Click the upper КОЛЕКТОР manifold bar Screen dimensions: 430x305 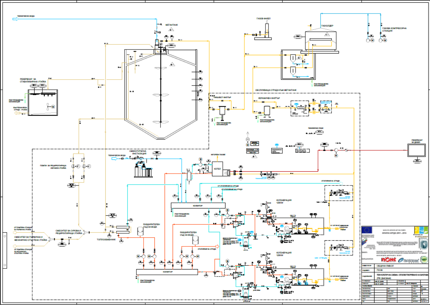198,205
